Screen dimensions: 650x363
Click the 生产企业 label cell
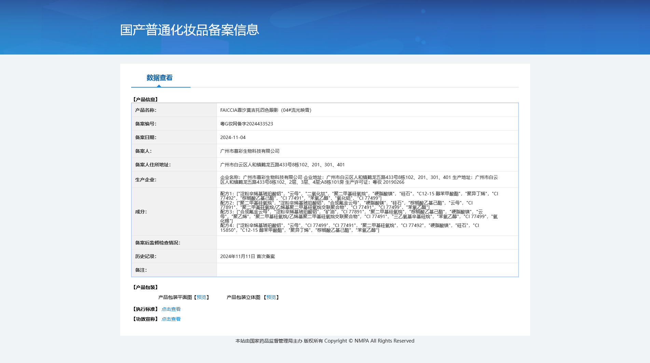click(174, 180)
